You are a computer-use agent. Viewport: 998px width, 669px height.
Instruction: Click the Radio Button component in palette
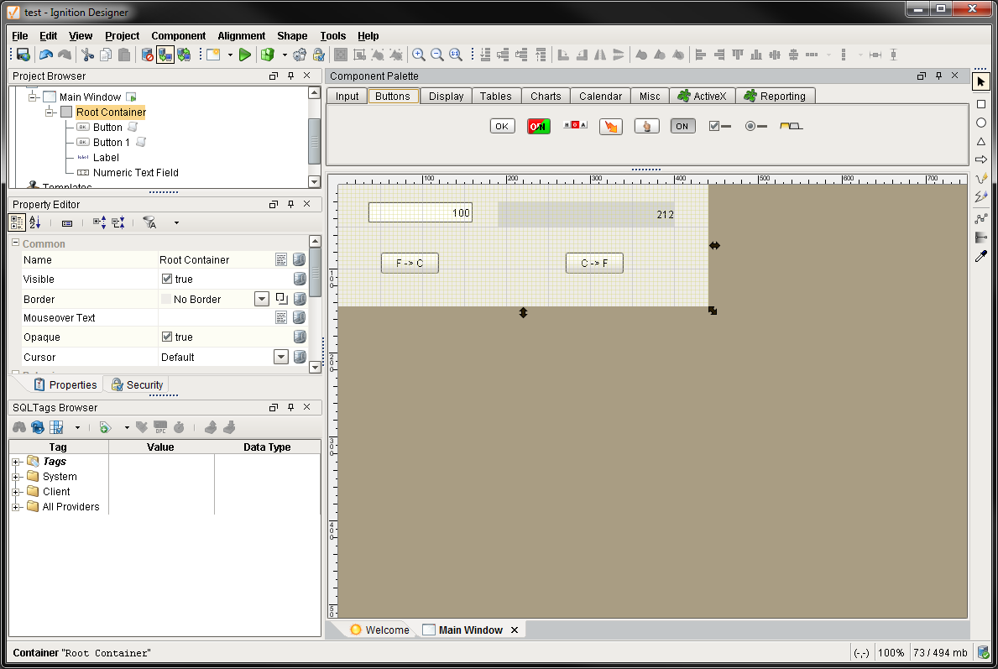(x=755, y=126)
